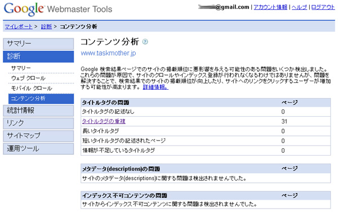Open the 運用ツール section
338x216 pixels.
point(38,149)
